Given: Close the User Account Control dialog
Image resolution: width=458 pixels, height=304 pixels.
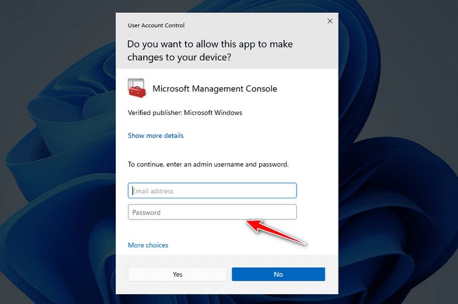Looking at the screenshot, I should point(330,21).
